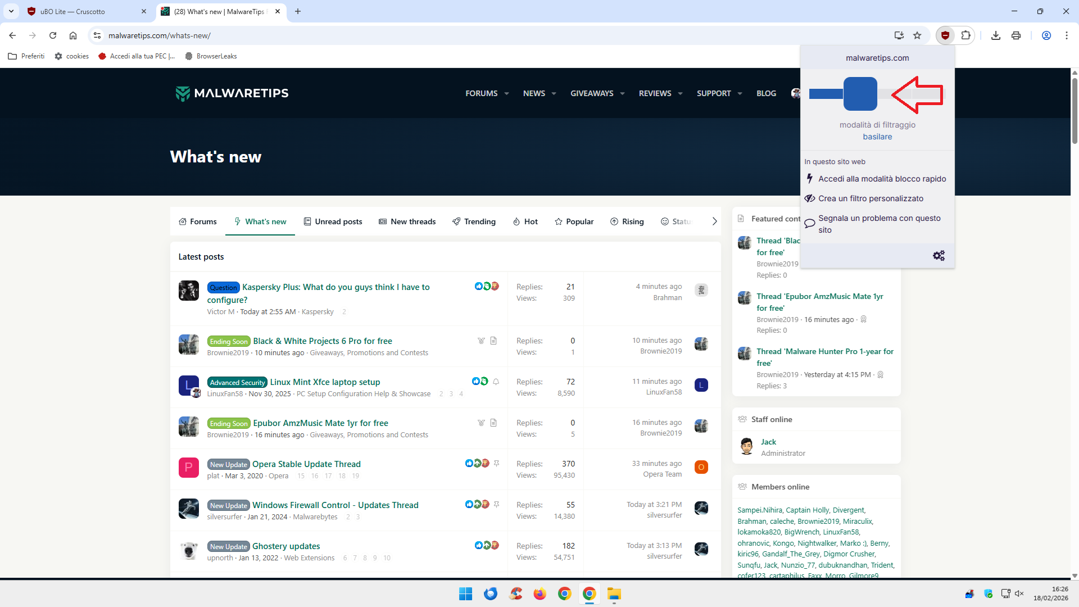
Task: Click the volume muted tray icon
Action: [1019, 594]
